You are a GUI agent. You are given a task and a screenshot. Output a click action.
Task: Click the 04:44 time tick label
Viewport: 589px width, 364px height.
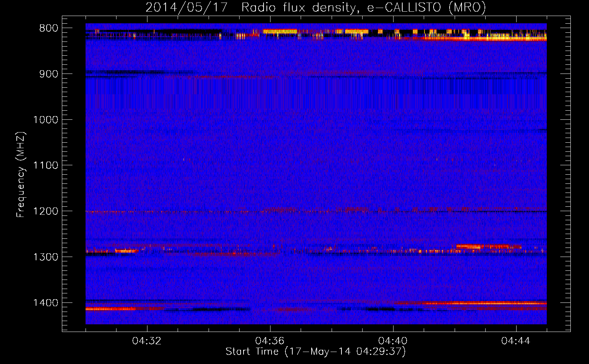point(516,341)
